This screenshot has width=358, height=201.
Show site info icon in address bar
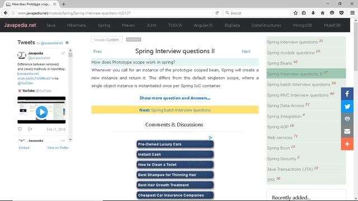coord(13,13)
